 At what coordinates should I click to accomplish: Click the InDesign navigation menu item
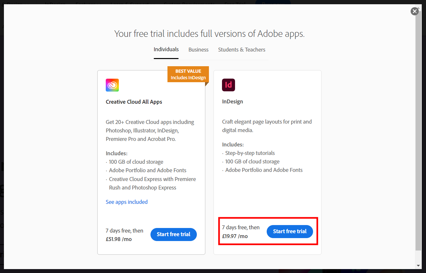pyautogui.click(x=55, y=3)
